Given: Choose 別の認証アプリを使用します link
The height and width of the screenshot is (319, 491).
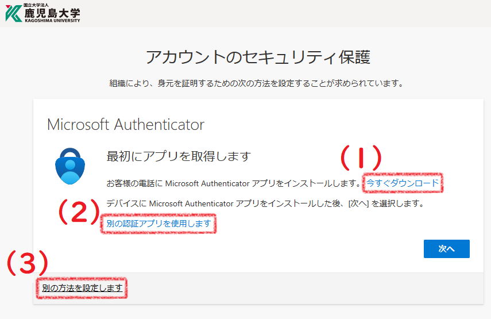Looking at the screenshot, I should (158, 224).
